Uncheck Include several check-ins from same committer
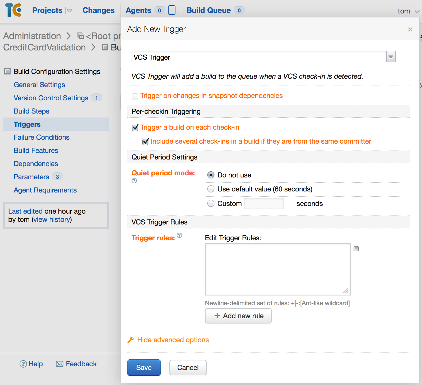The height and width of the screenshot is (385, 422). (x=145, y=142)
